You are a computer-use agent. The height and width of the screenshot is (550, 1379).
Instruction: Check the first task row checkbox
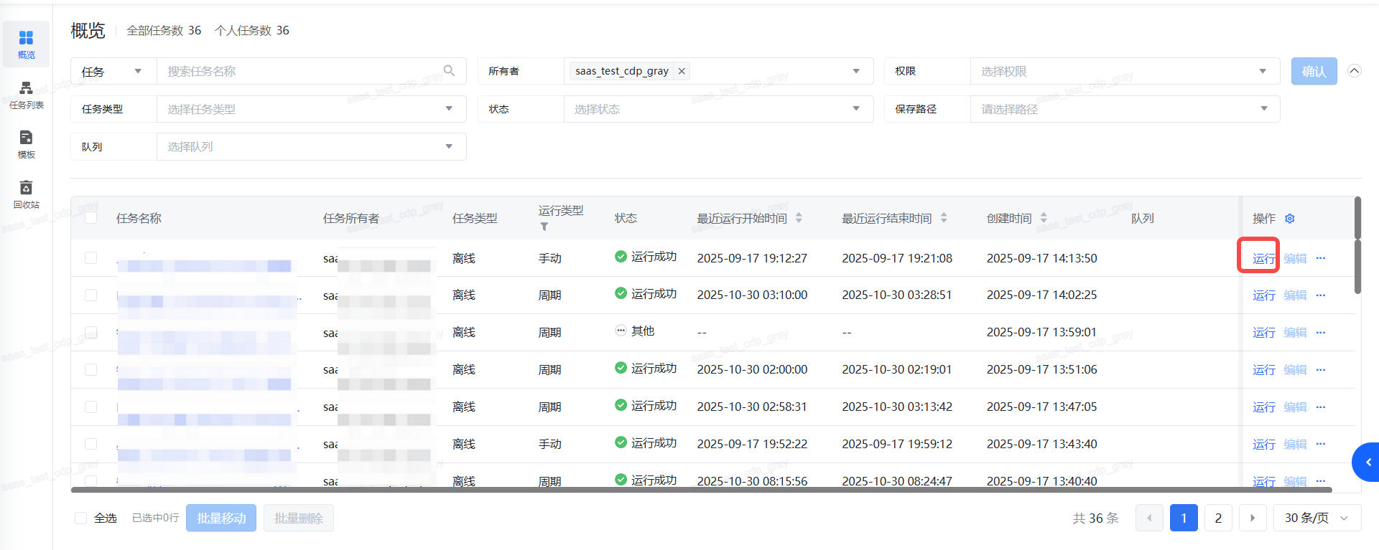[91, 258]
